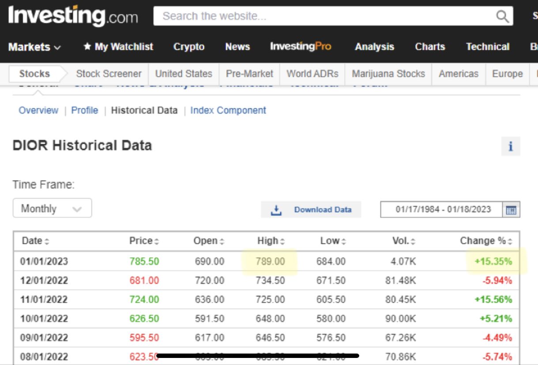This screenshot has width=538, height=365.
Task: Click the search magnifier icon
Action: 502,16
